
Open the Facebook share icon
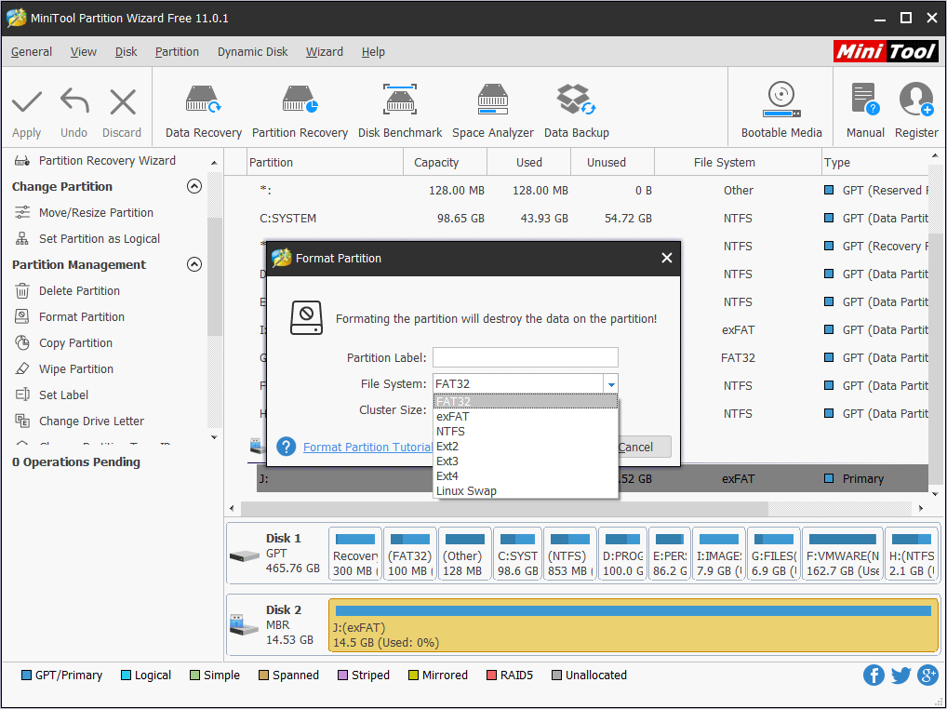(874, 676)
